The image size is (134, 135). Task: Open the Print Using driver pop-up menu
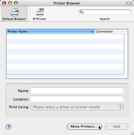pyautogui.click(x=77, y=107)
